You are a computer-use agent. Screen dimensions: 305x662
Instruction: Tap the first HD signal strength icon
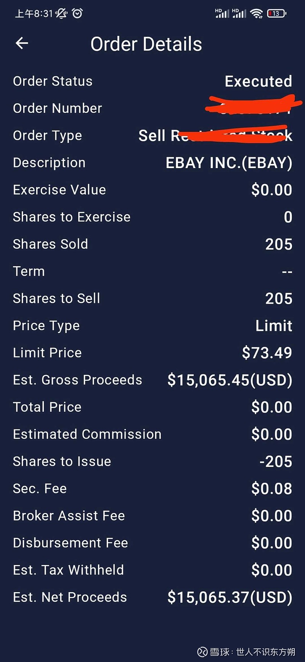pyautogui.click(x=222, y=13)
